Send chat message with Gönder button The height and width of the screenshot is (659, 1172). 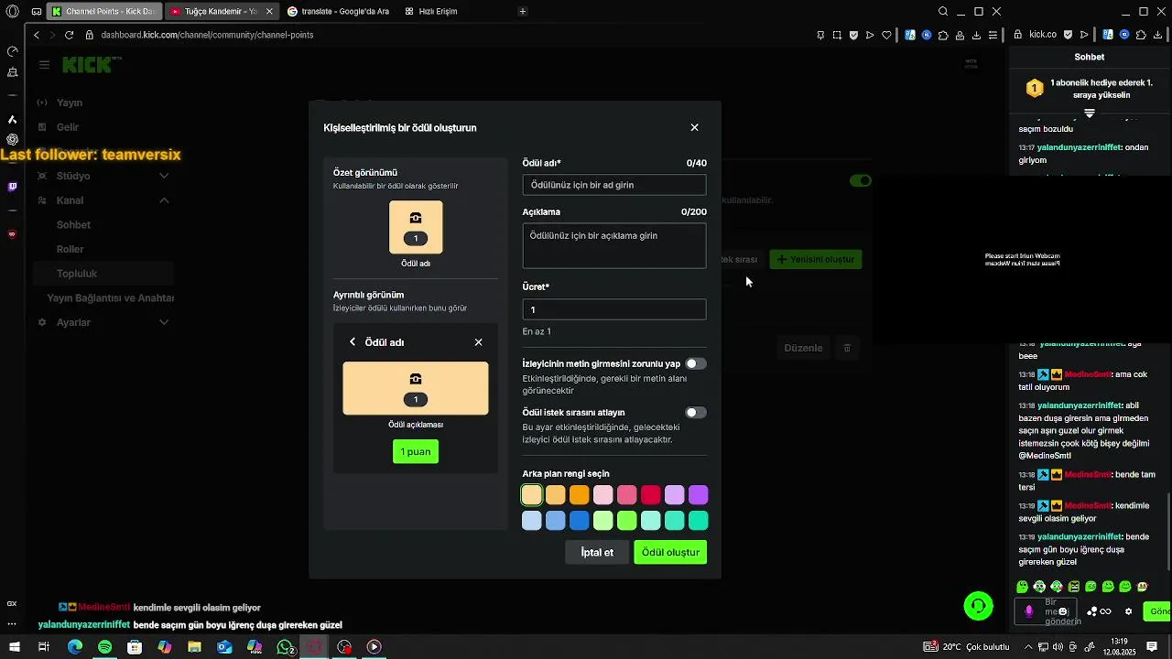1158,611
